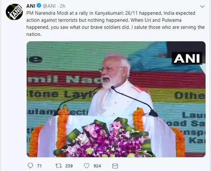Viewport: 211px width, 171px height.
Task: Open the ANI profile avatar
Action: pos(14,12)
